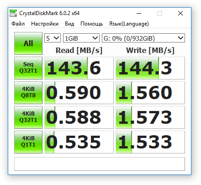Click the empty comment field at bottom
This screenshot has height=185, width=201.
[100, 164]
